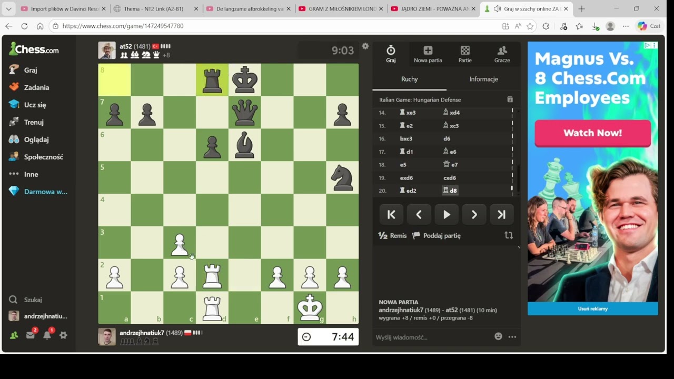Open the emoji picker in chat

(x=498, y=336)
